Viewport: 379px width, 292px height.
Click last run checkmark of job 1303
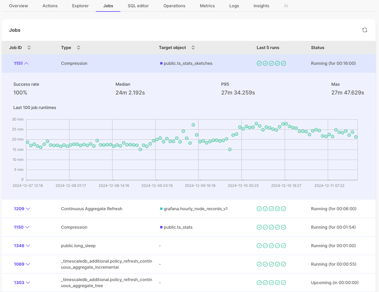(283, 283)
